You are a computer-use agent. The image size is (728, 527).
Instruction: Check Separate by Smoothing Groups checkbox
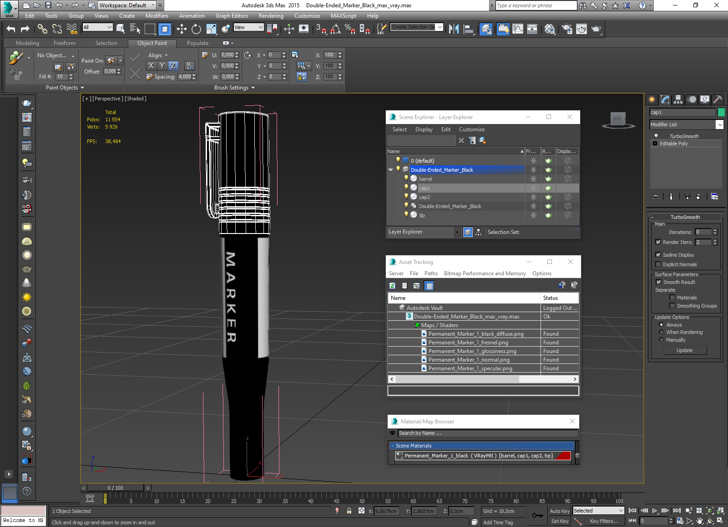[x=672, y=305]
